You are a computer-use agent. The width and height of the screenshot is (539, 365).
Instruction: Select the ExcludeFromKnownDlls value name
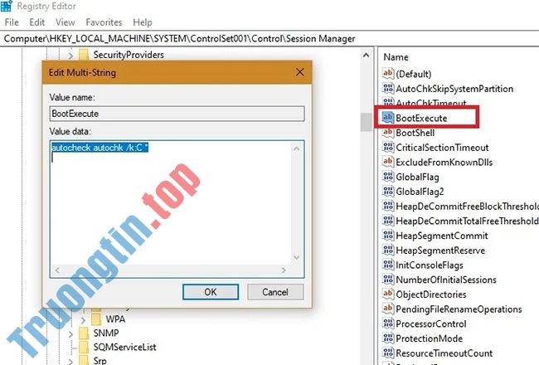[444, 162]
